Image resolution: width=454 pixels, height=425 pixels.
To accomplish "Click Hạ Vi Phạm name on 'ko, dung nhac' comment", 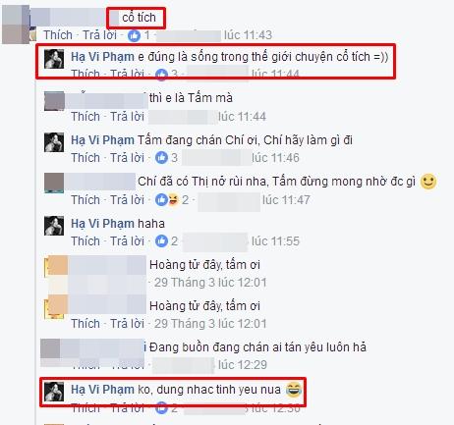I will (x=102, y=390).
